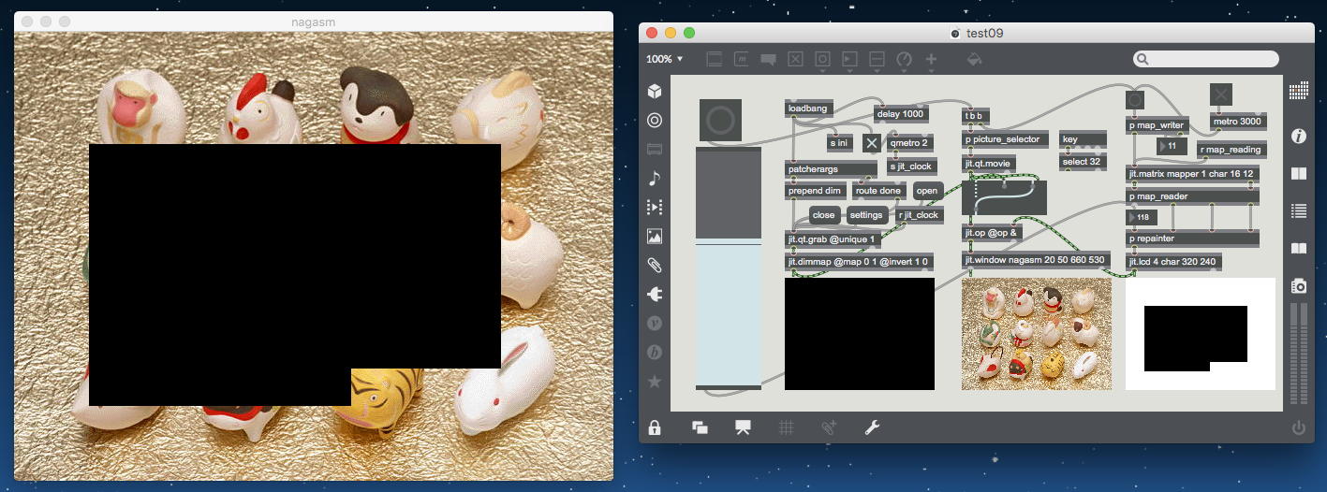1327x492 pixels.
Task: Click the figurines preview thumbnail in patcher
Action: pyautogui.click(x=1037, y=334)
